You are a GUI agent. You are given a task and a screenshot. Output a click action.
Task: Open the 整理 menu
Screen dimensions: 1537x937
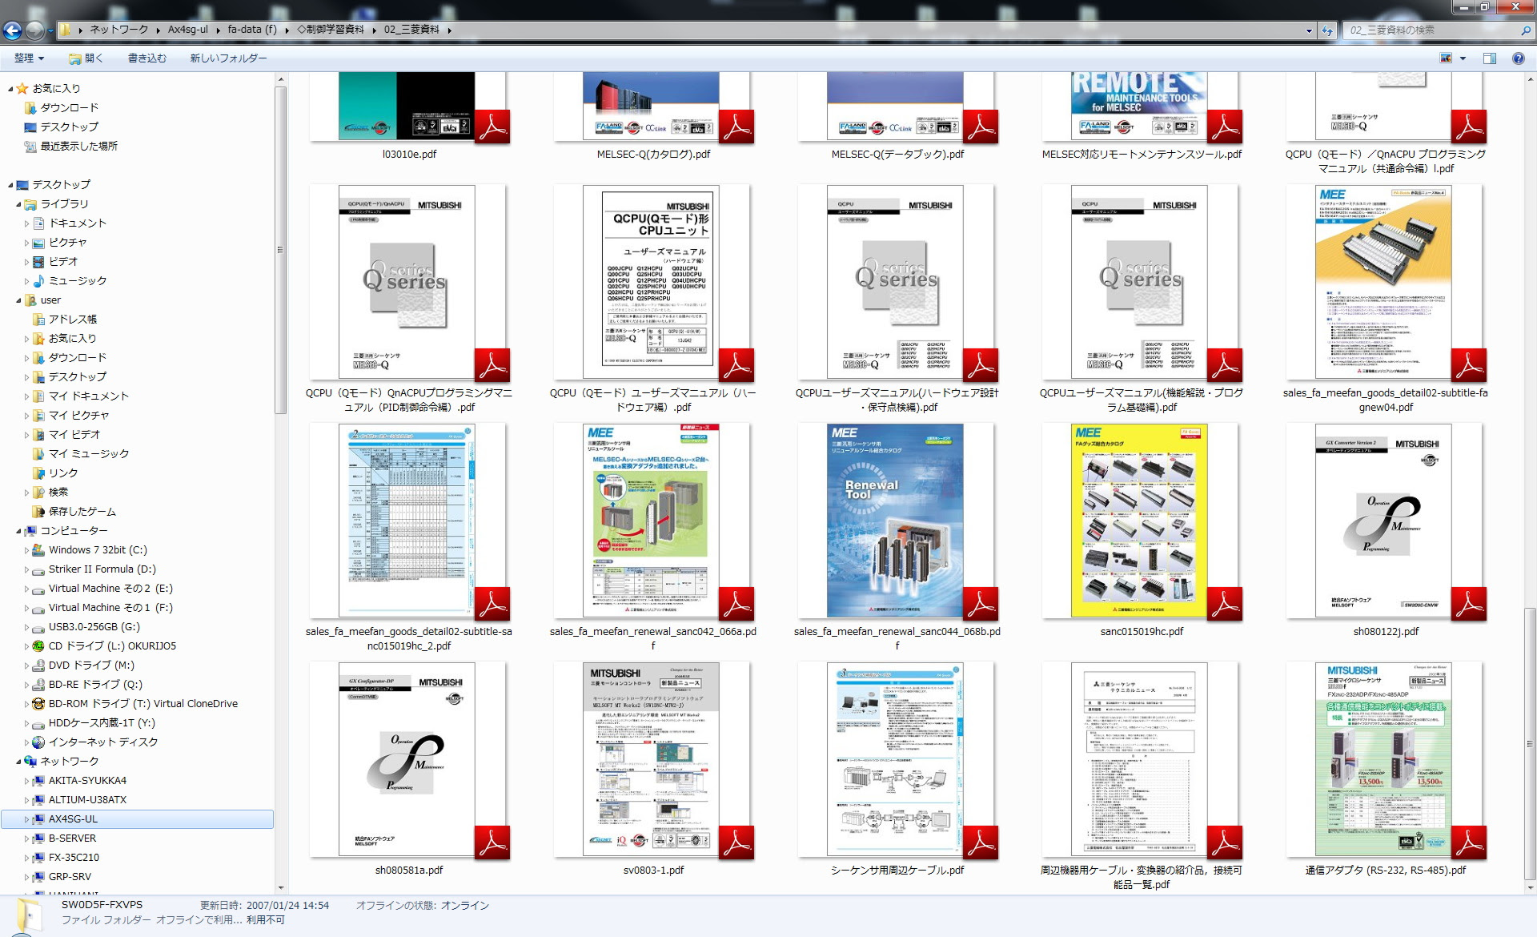click(x=29, y=58)
